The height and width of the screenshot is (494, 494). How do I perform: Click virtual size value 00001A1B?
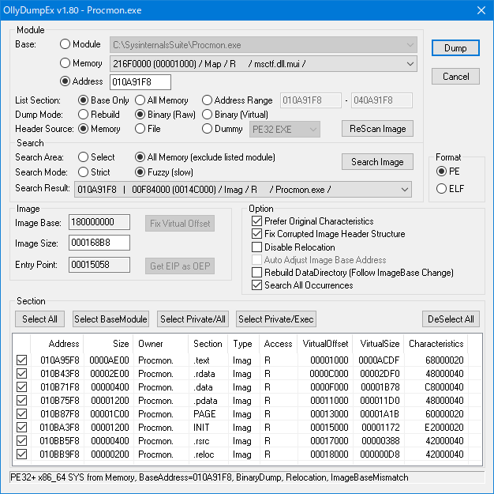point(380,414)
